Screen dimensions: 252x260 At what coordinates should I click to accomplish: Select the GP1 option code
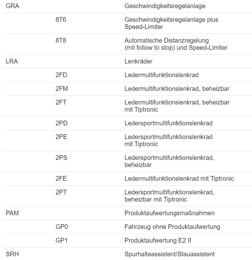pyautogui.click(x=62, y=241)
